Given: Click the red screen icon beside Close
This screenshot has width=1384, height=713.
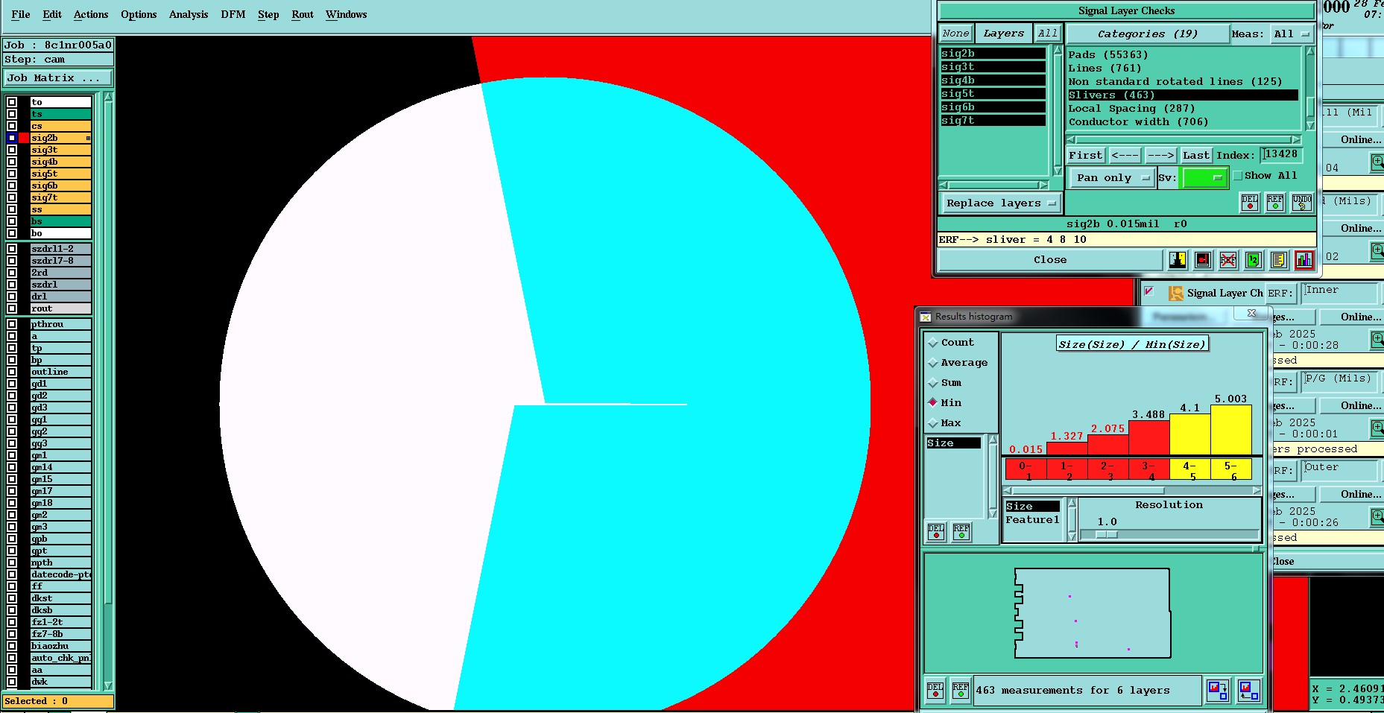Looking at the screenshot, I should [1202, 259].
